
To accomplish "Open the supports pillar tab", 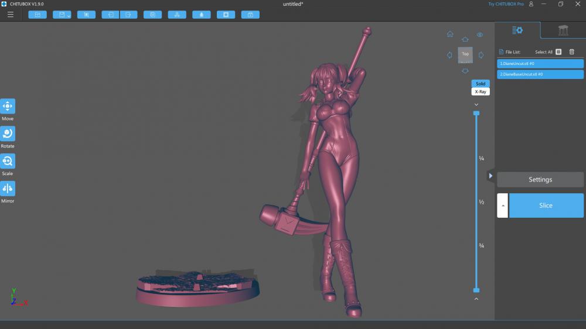I will [563, 30].
